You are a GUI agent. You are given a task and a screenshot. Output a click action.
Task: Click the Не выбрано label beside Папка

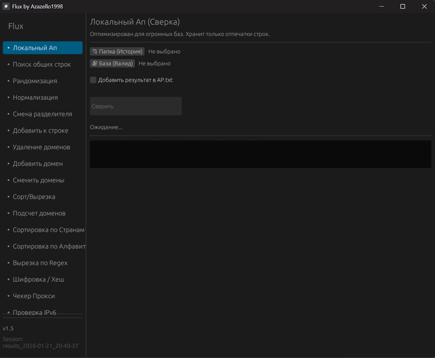pyautogui.click(x=164, y=51)
